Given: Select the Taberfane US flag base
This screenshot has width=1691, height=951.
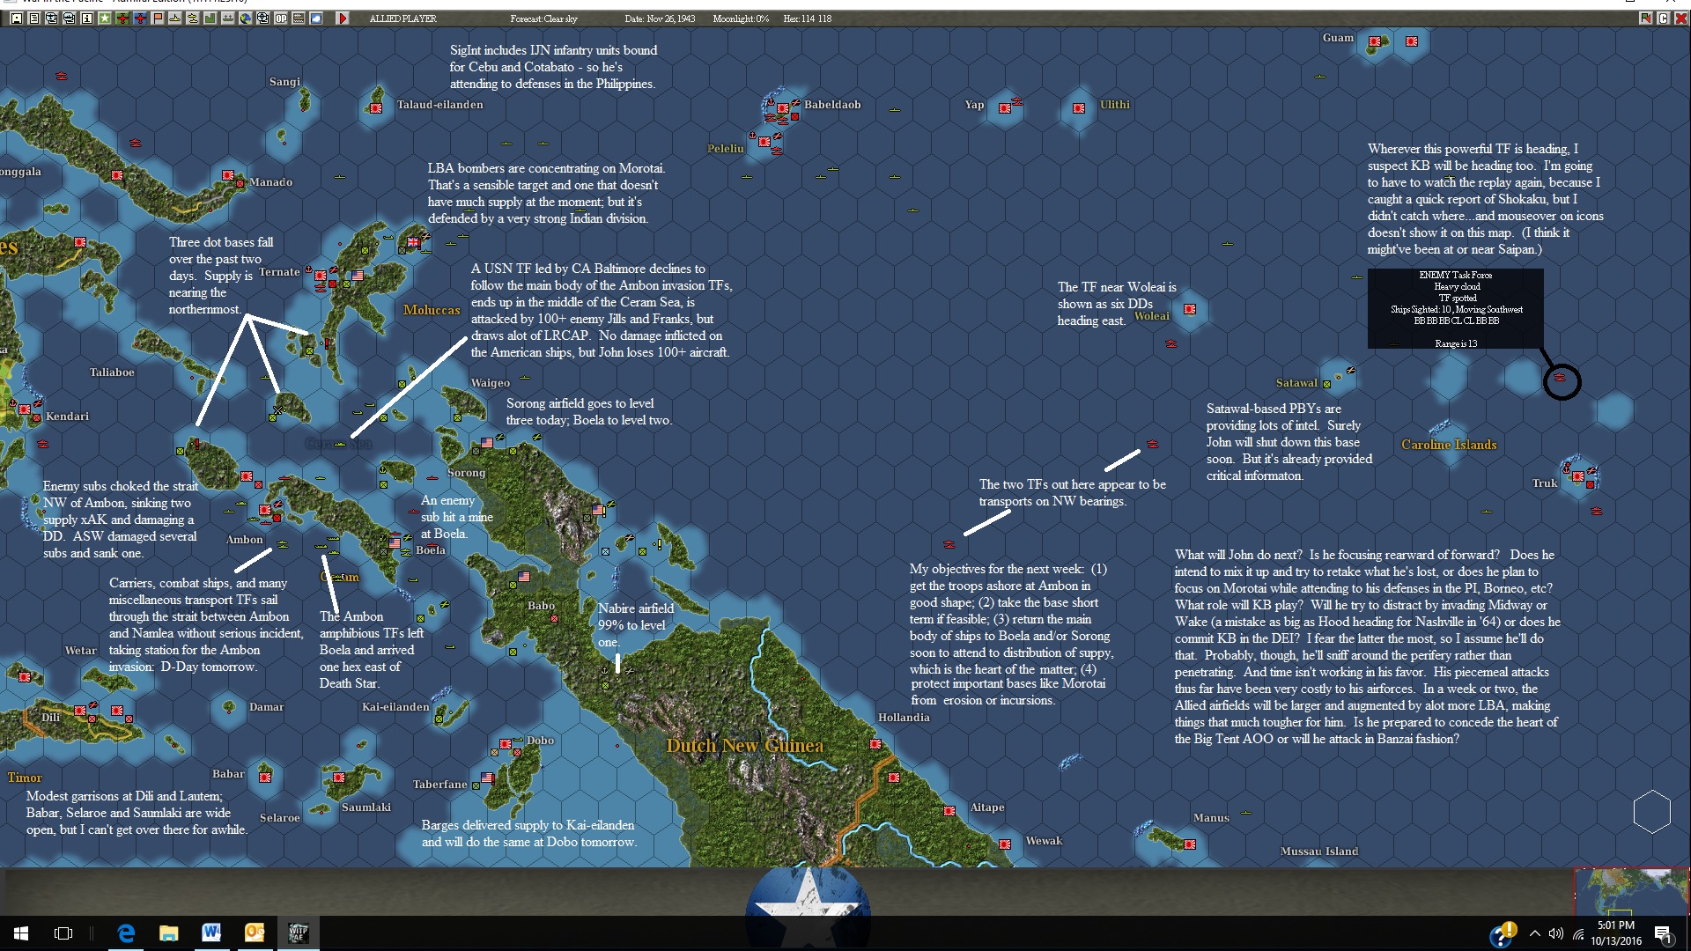Looking at the screenshot, I should coord(487,778).
